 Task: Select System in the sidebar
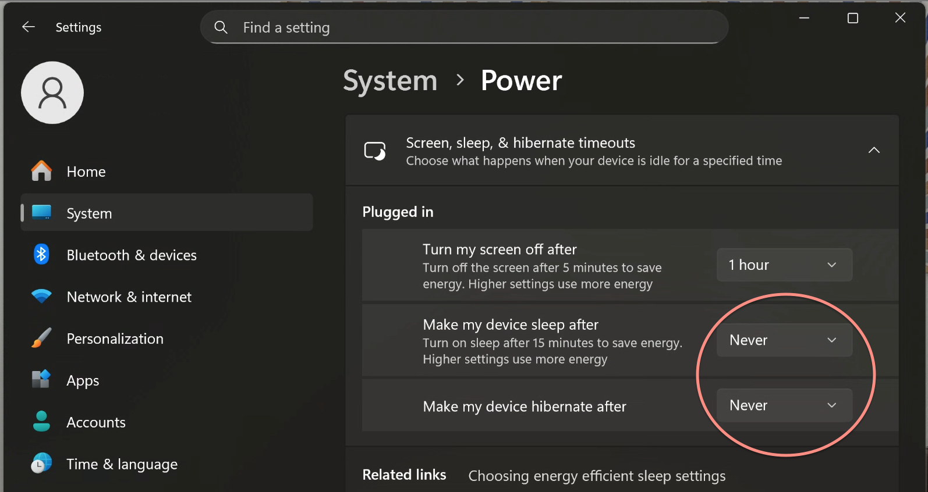point(89,213)
